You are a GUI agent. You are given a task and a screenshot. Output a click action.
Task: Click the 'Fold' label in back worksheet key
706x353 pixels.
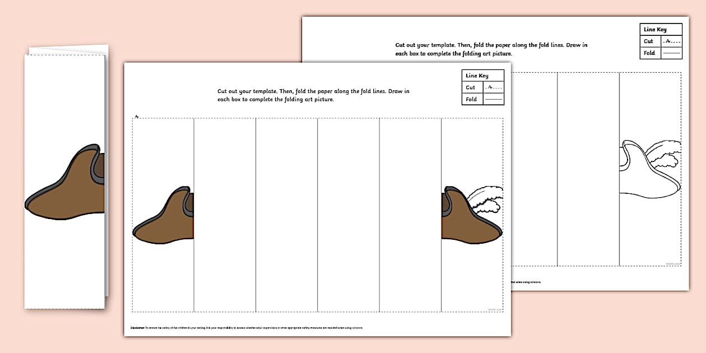[649, 53]
